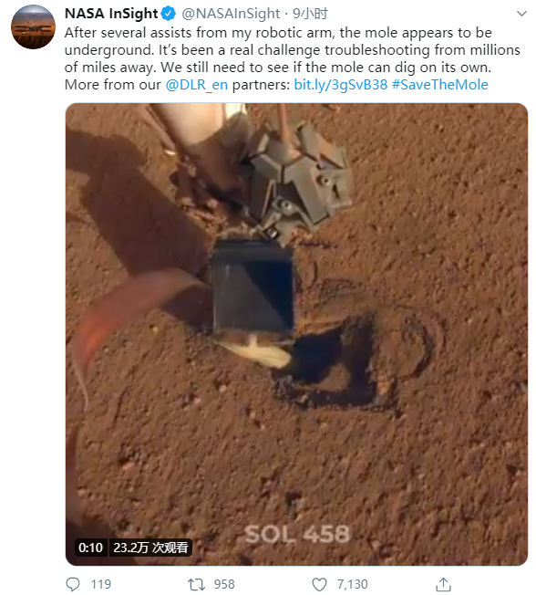536x595 pixels.
Task: Like the tweet with heart icon
Action: [319, 584]
